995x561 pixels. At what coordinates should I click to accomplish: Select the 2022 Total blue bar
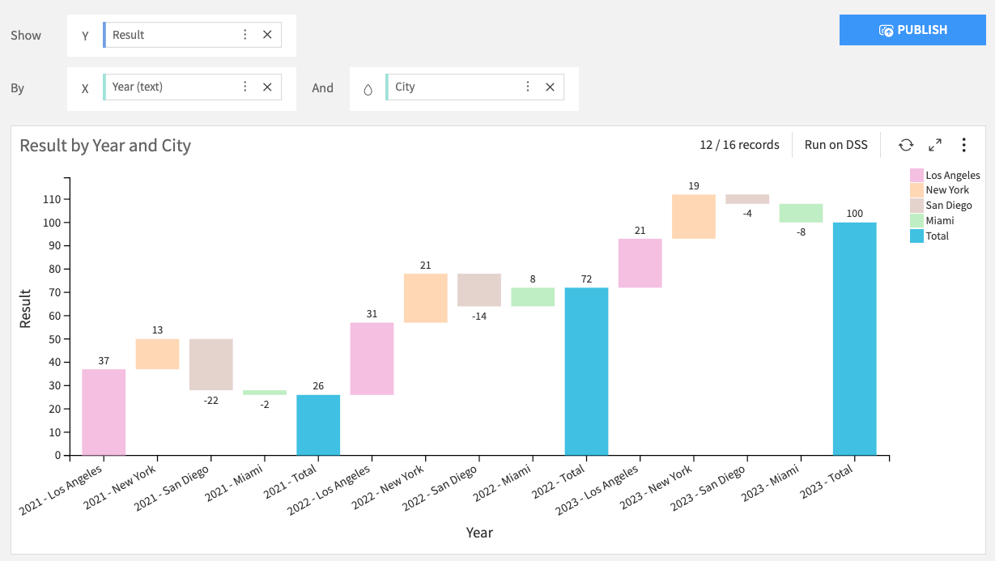click(x=586, y=371)
